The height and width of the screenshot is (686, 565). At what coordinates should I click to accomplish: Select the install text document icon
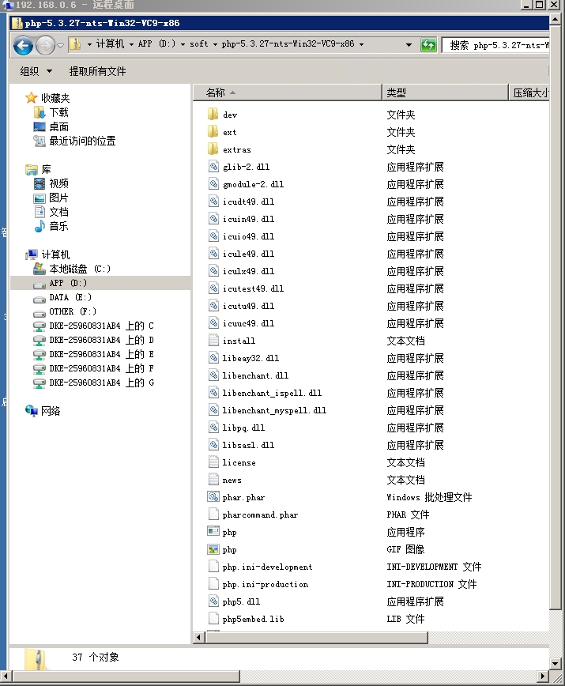(213, 341)
